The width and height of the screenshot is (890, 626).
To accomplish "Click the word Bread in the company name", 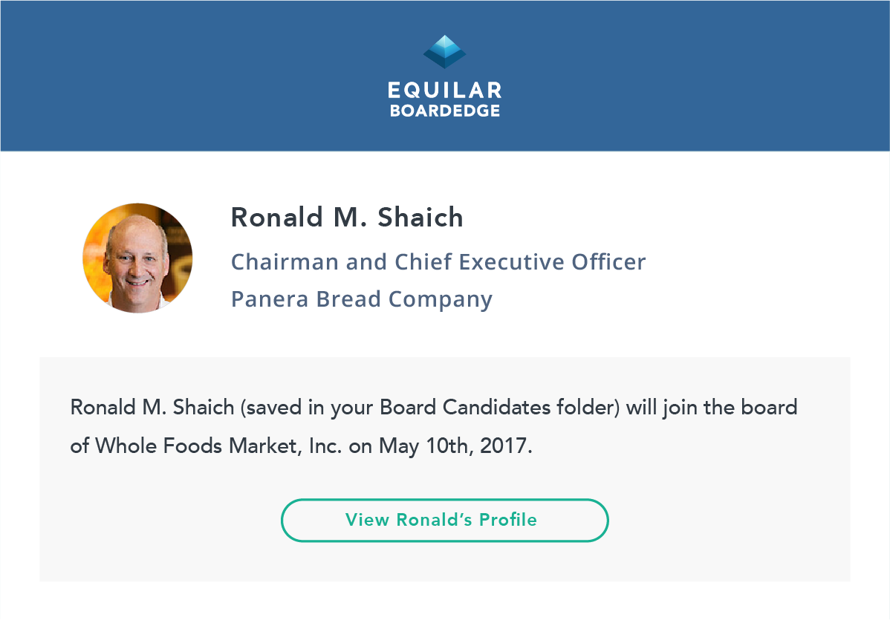I will [x=348, y=299].
